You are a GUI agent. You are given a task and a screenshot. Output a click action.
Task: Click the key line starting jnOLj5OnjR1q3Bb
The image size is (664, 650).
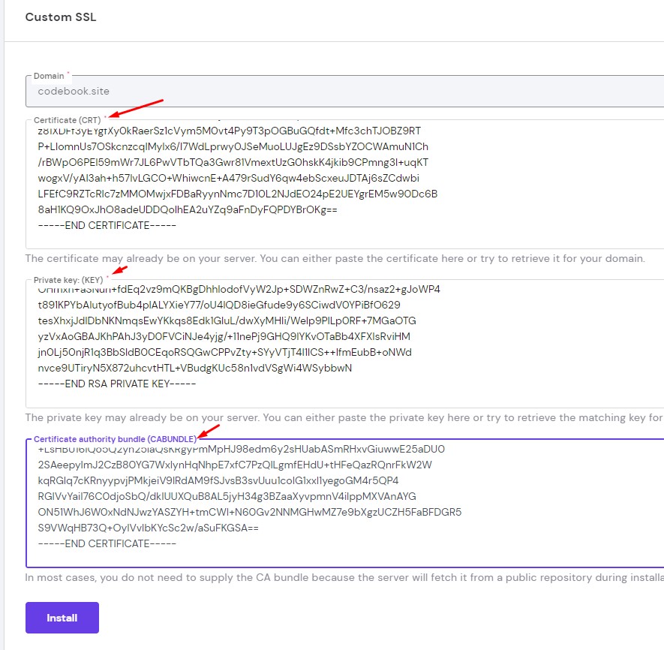(224, 352)
